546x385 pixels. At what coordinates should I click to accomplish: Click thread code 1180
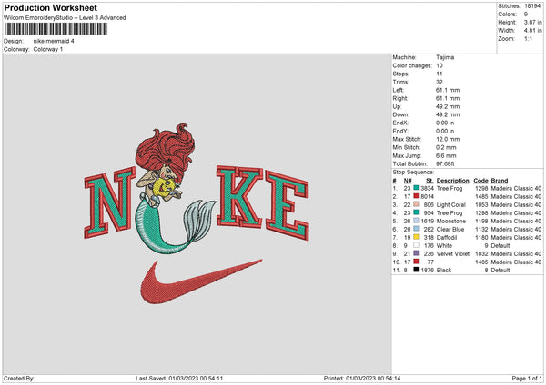[481, 237]
